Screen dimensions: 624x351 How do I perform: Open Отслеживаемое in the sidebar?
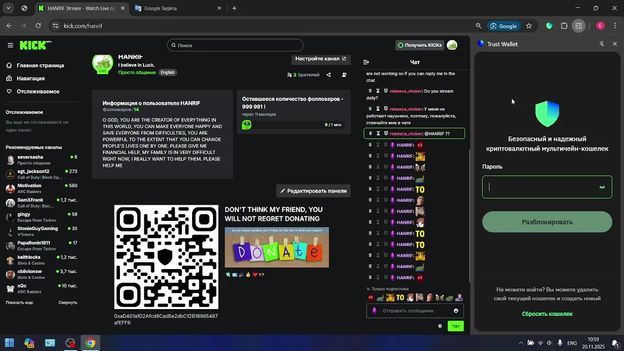coord(33,92)
